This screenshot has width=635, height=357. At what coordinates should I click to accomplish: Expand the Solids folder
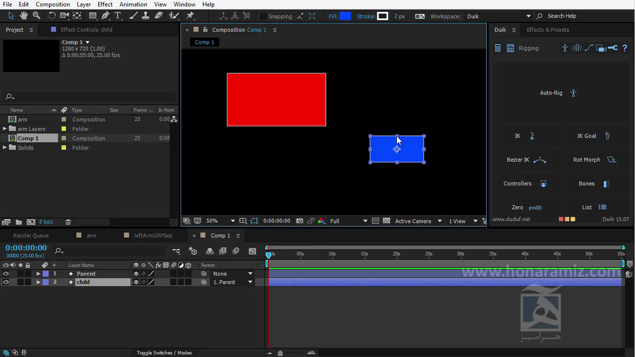coord(5,148)
